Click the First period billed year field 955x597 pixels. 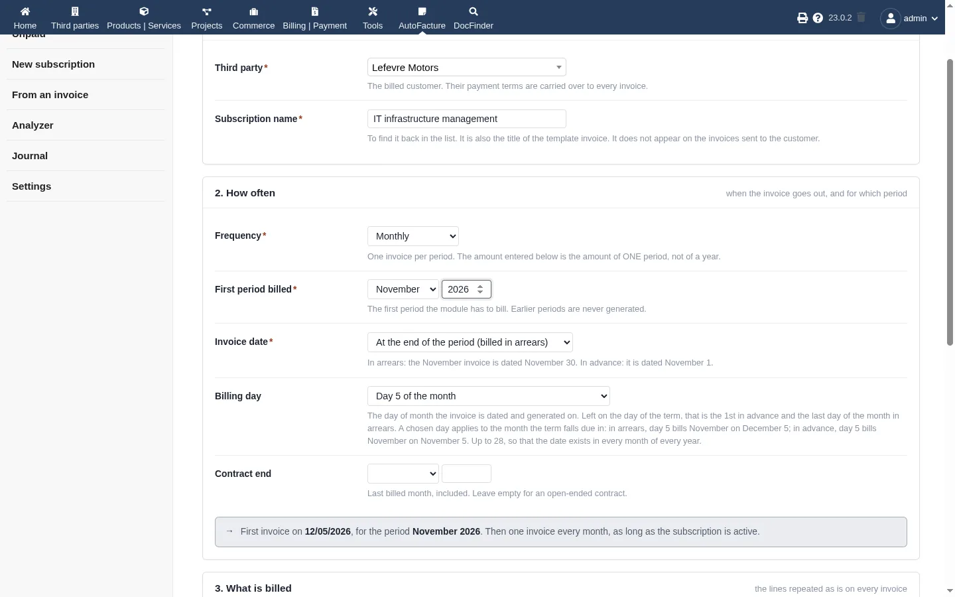pos(466,289)
